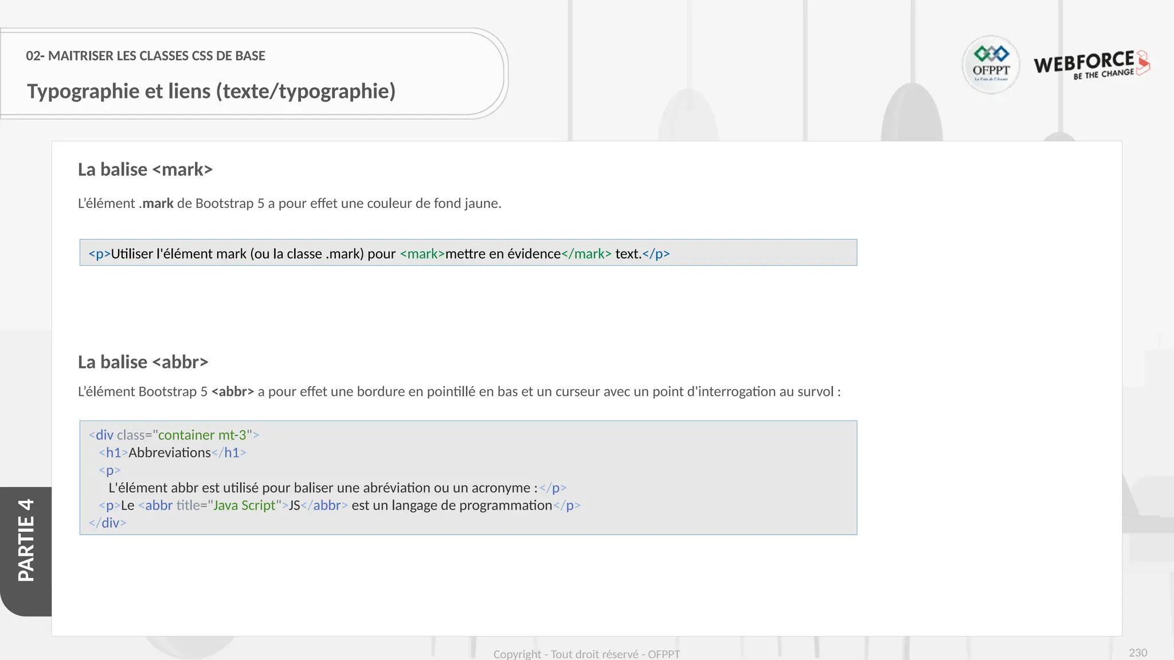Click the copyright OFPPT footer text

tap(586, 654)
